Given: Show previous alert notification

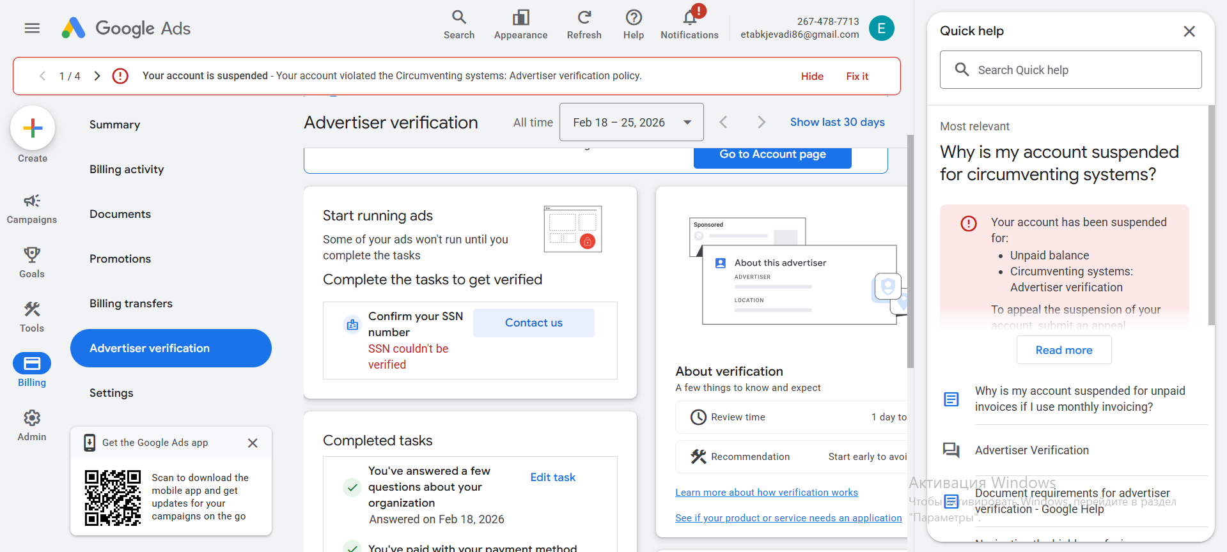Looking at the screenshot, I should (42, 76).
